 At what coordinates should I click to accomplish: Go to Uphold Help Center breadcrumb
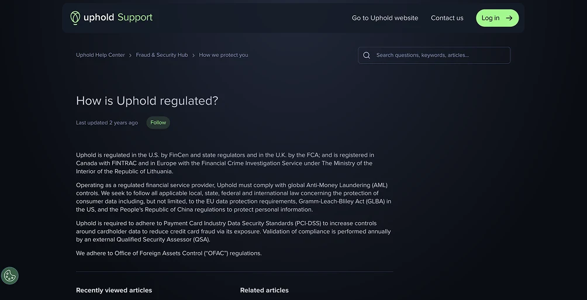[x=101, y=55]
